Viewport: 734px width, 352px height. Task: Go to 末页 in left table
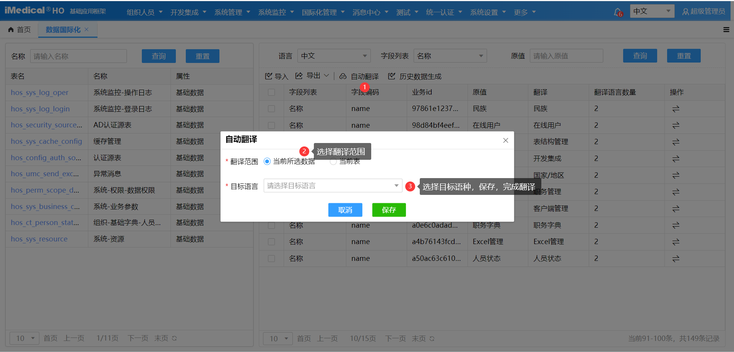point(161,338)
